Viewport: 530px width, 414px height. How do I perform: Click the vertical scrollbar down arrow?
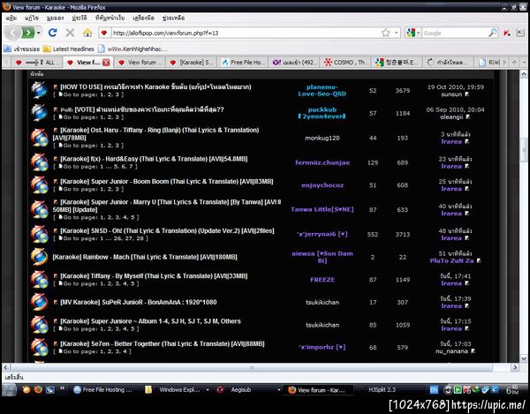pos(524,358)
